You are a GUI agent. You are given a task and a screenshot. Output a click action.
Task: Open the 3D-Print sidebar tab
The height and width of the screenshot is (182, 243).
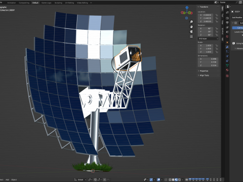click(223, 31)
